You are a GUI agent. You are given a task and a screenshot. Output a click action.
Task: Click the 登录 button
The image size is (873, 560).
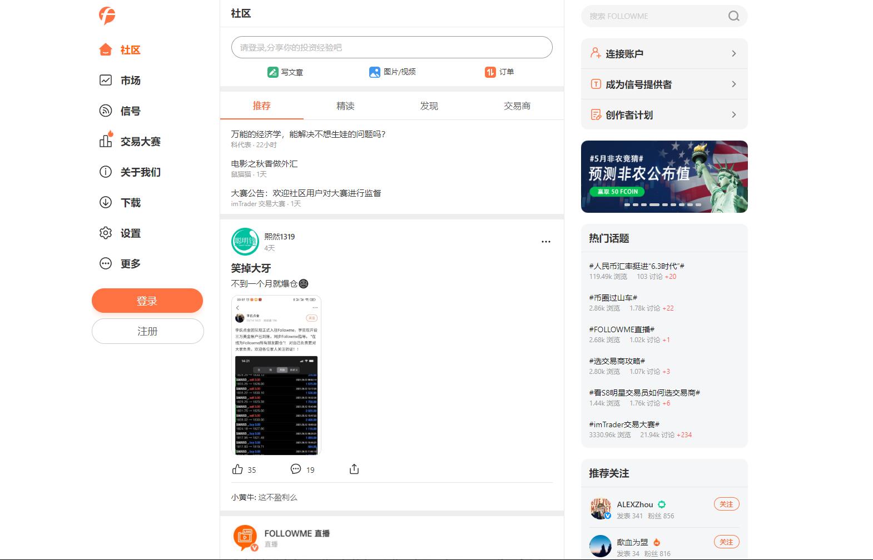147,301
